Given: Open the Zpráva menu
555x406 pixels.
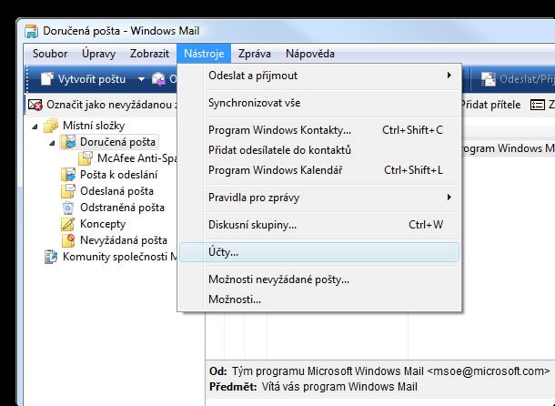Looking at the screenshot, I should pyautogui.click(x=255, y=54).
